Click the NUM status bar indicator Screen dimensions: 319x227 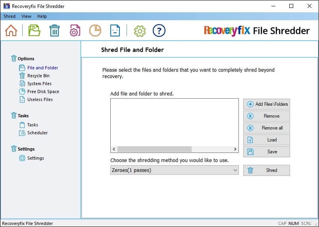click(x=293, y=223)
